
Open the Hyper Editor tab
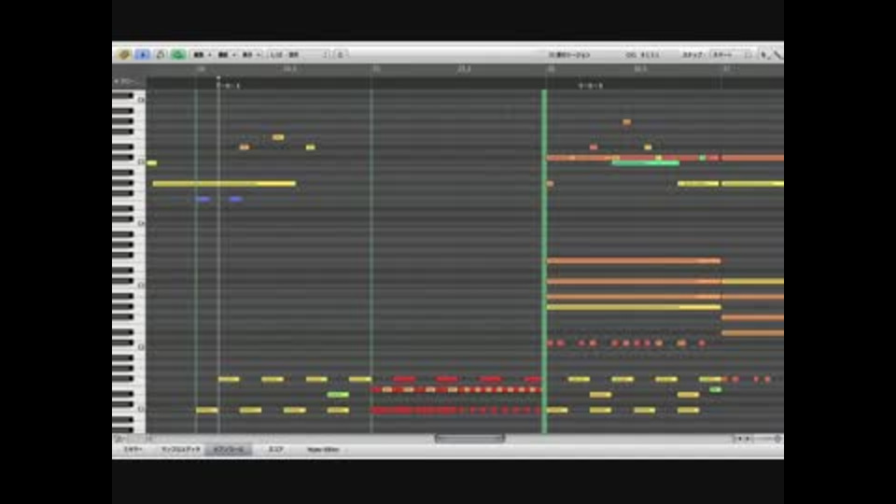[x=323, y=450]
